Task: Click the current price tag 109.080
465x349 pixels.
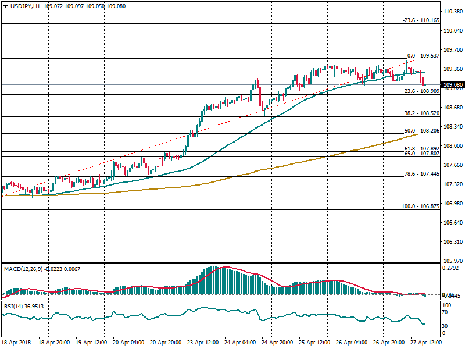Action: 453,85
